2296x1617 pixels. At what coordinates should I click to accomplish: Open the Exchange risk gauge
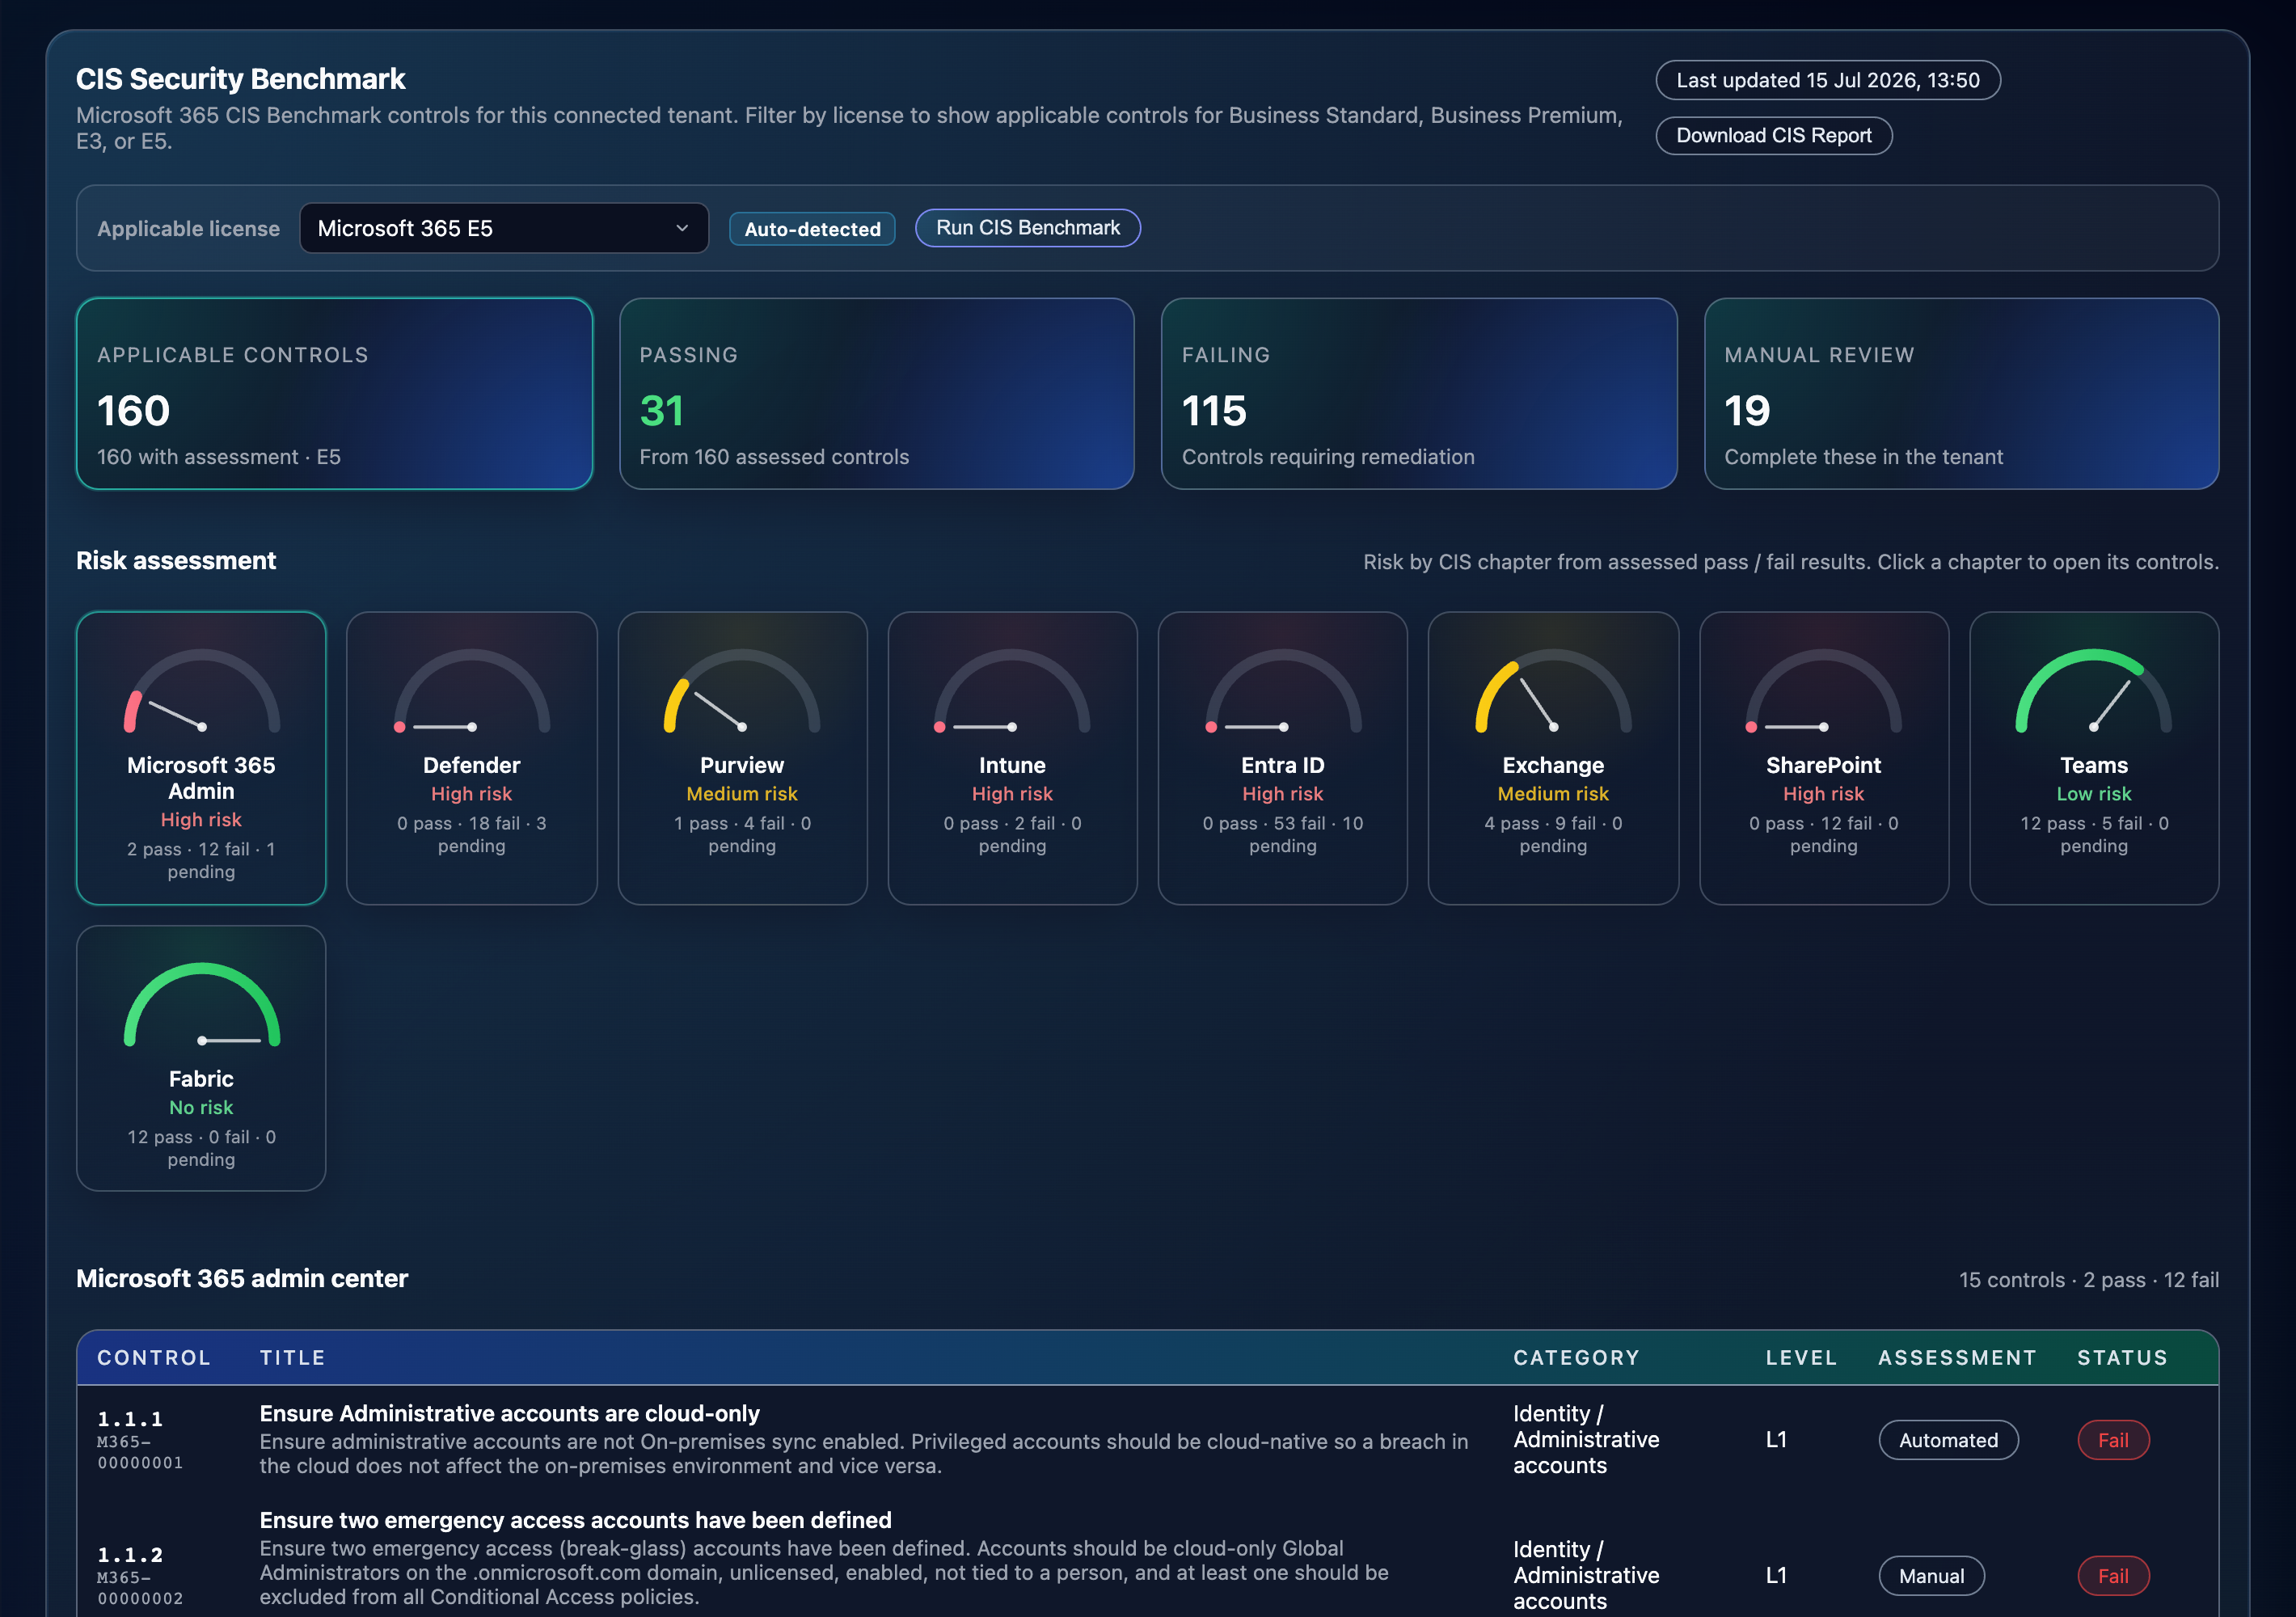(x=1553, y=758)
